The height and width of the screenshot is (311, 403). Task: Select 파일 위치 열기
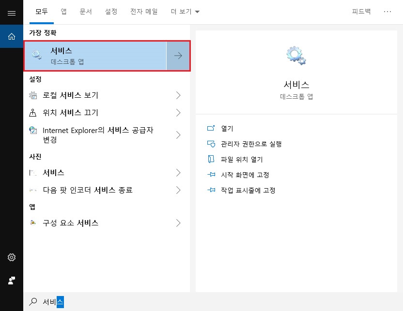(x=242, y=159)
